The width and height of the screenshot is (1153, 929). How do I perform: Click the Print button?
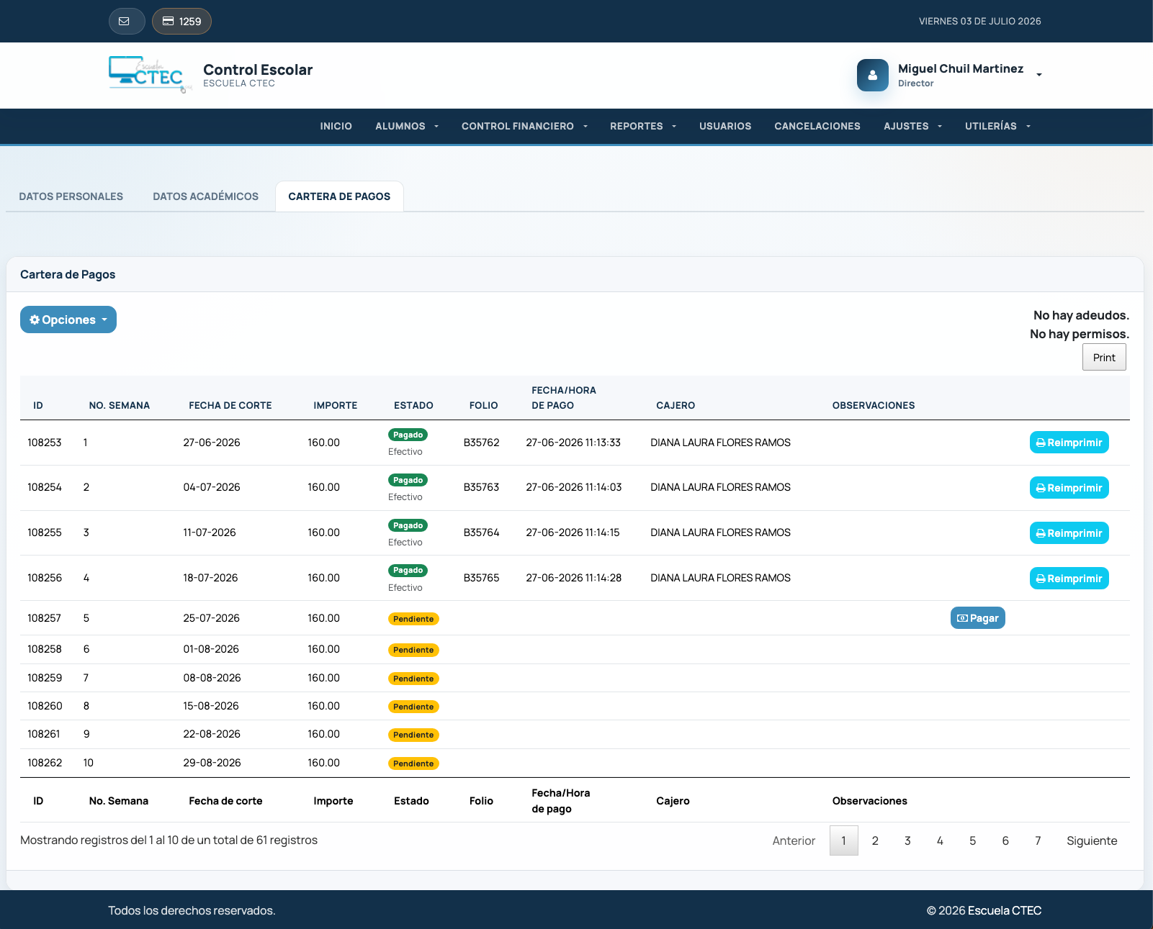[1104, 358]
